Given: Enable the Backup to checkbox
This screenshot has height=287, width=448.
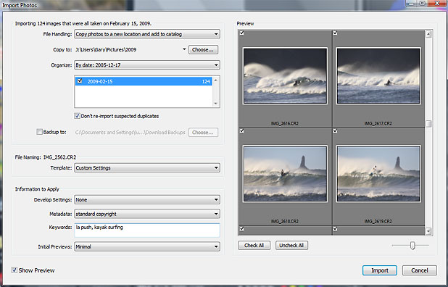Looking at the screenshot, I should (39, 132).
